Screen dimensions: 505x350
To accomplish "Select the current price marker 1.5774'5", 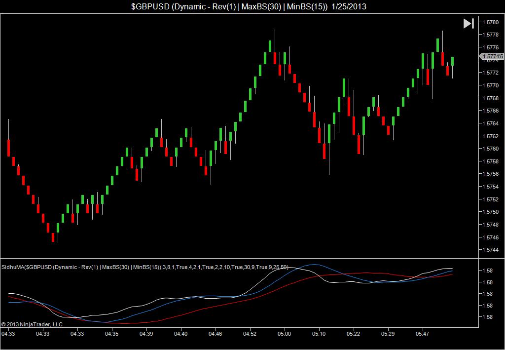I will point(492,57).
